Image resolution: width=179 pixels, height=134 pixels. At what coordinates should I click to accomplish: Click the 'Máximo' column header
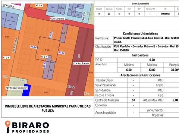[152, 65]
